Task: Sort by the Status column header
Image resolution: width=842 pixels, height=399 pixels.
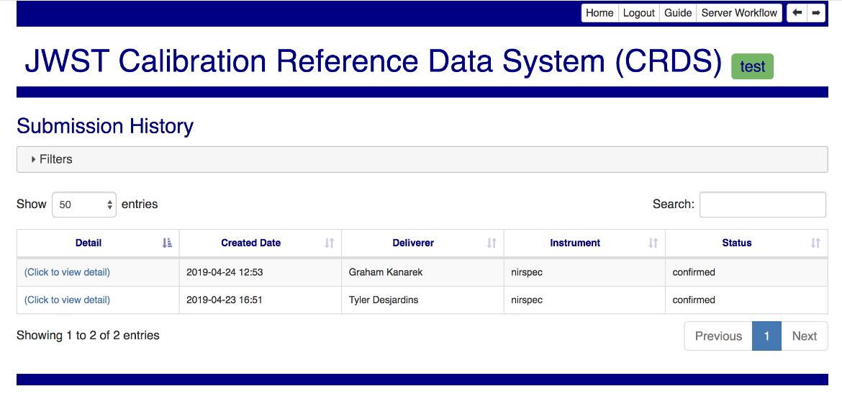Action: (x=746, y=243)
